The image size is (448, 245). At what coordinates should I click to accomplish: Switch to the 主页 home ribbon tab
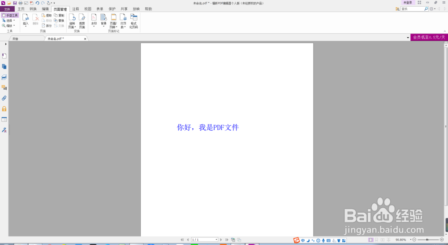click(21, 9)
